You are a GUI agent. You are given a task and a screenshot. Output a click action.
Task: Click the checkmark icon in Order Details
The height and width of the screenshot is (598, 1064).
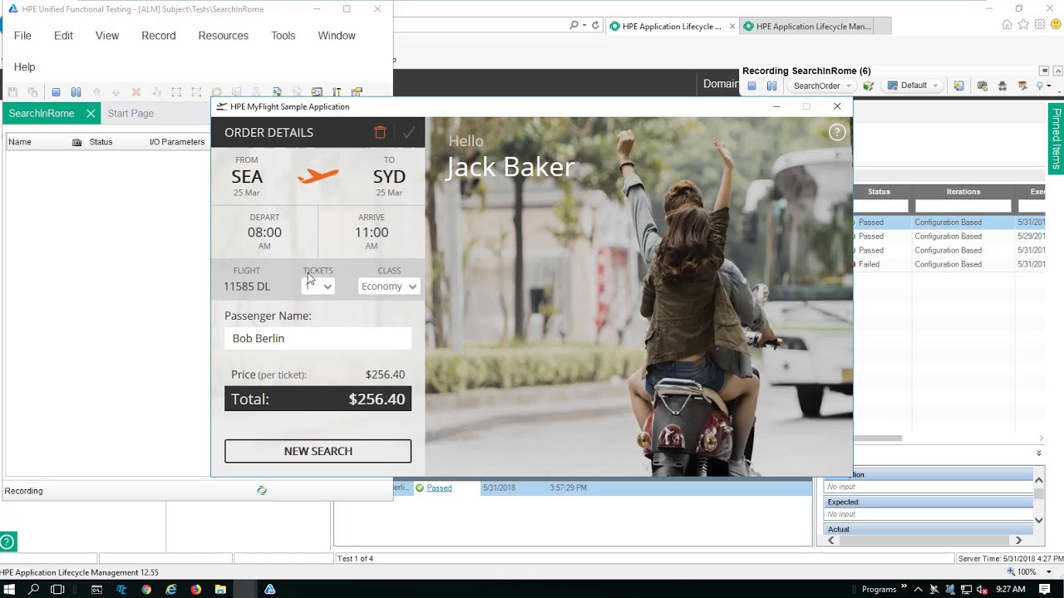point(408,132)
